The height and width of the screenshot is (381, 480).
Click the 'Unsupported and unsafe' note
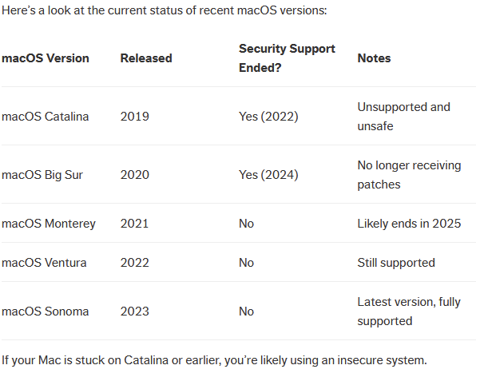[x=403, y=117]
